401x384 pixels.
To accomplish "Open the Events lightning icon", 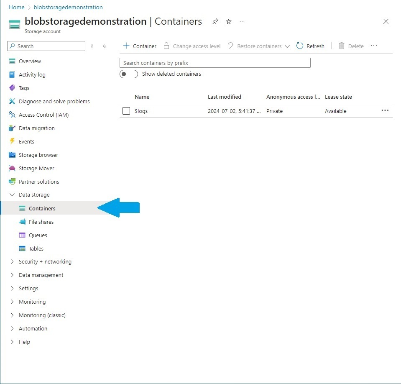I will (12, 141).
